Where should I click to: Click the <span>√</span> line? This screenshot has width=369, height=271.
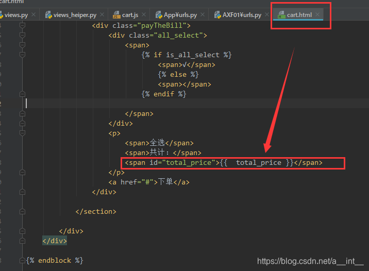pyautogui.click(x=187, y=65)
